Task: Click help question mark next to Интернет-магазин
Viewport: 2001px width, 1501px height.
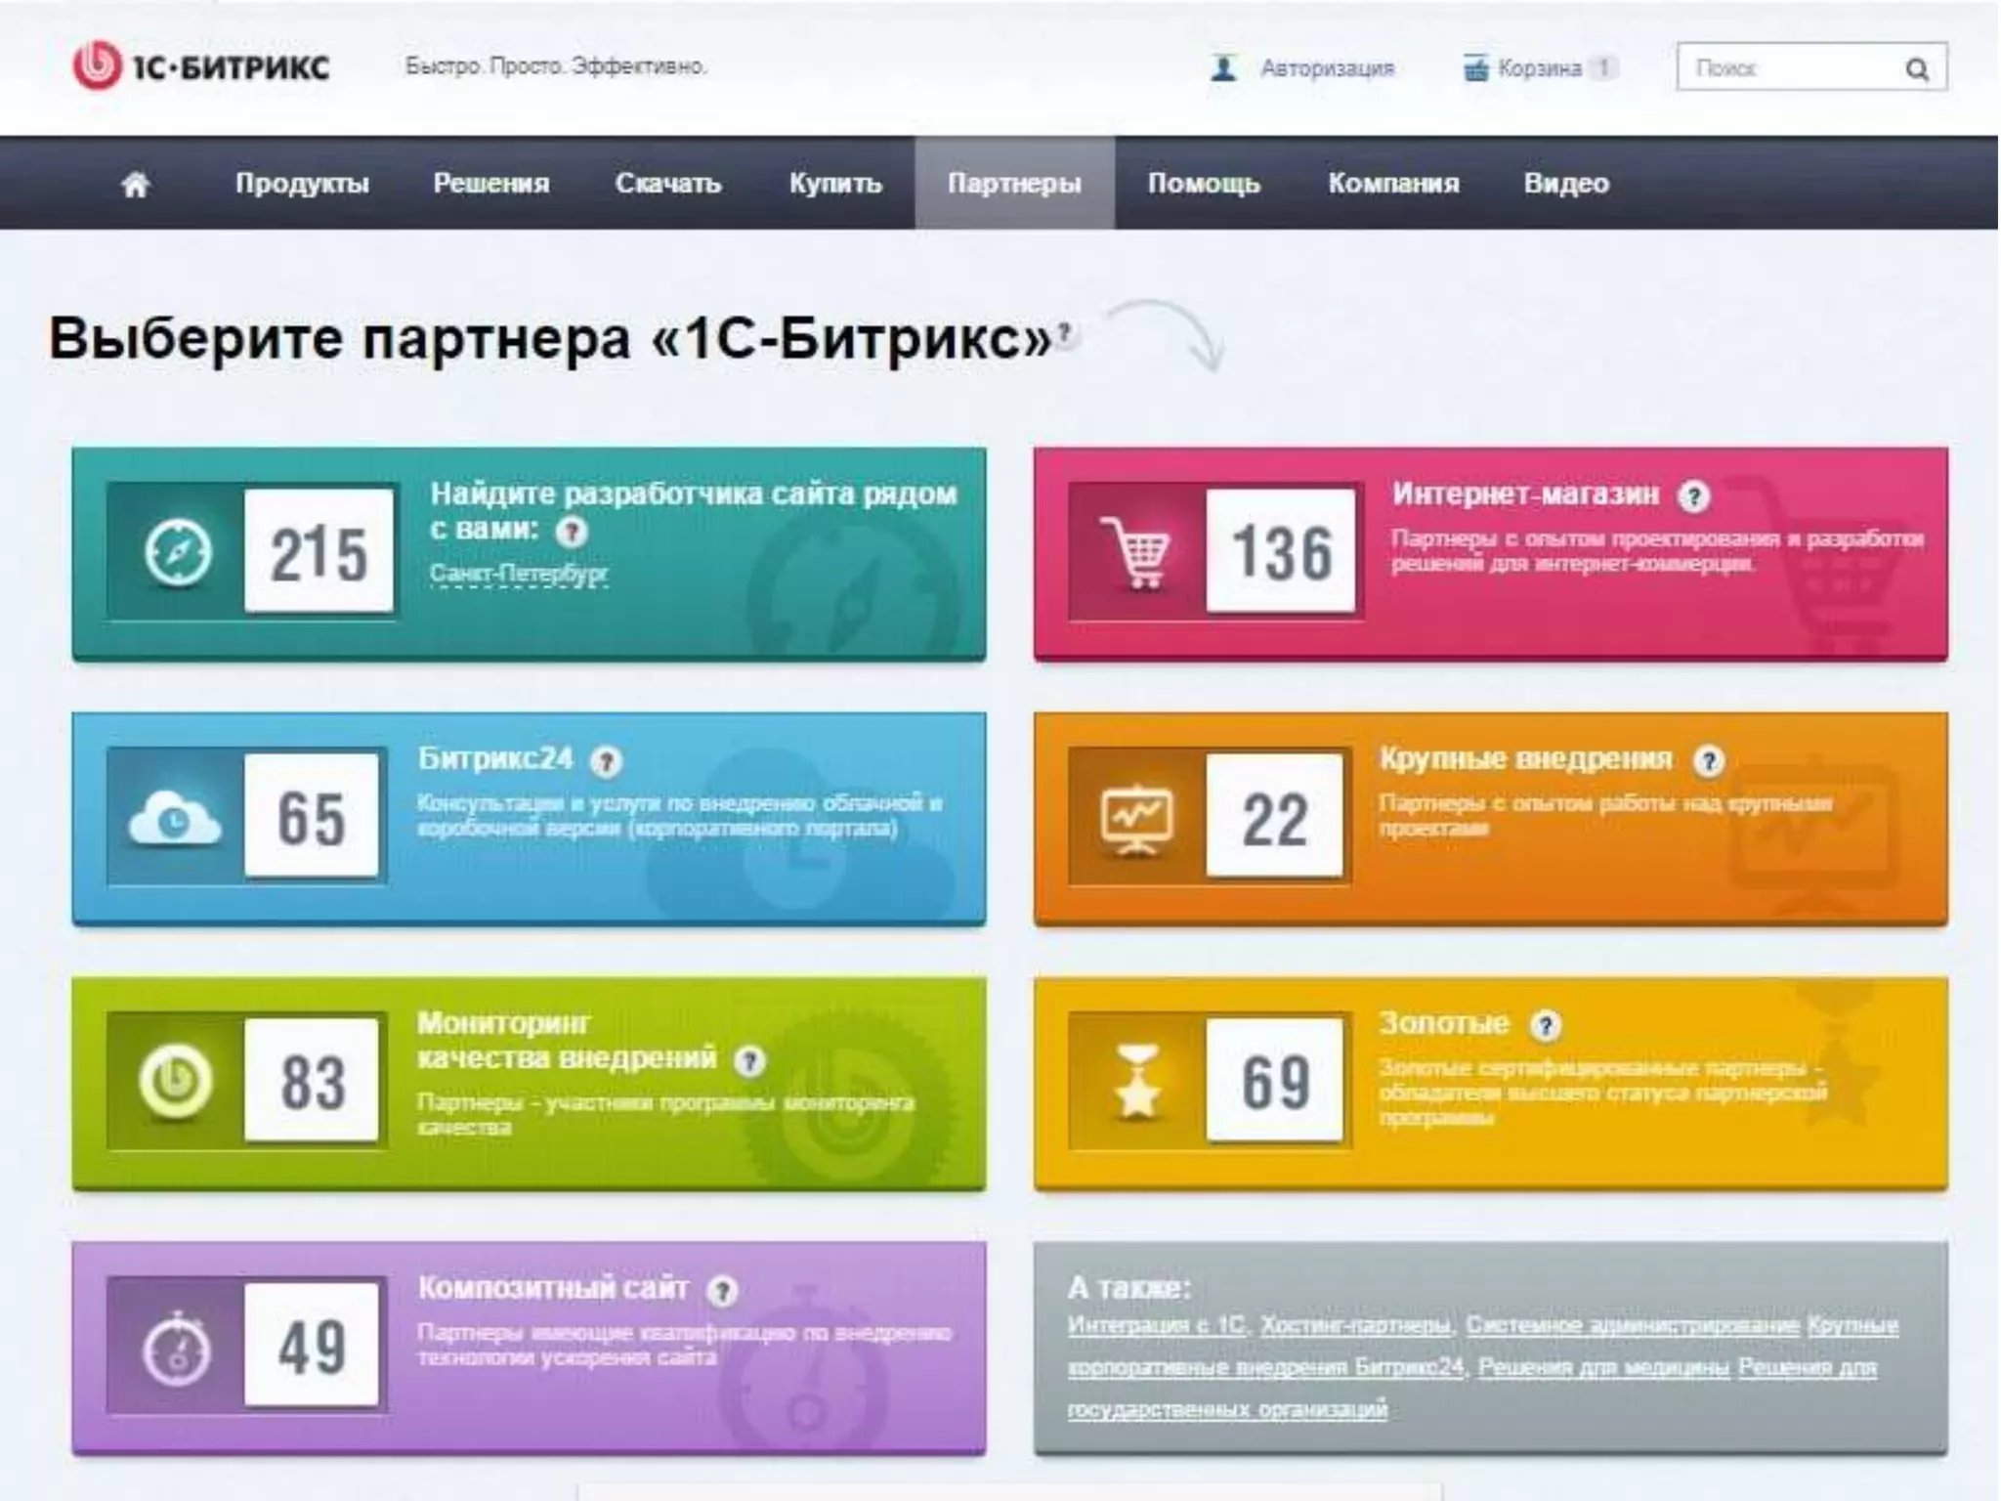Action: 1693,496
